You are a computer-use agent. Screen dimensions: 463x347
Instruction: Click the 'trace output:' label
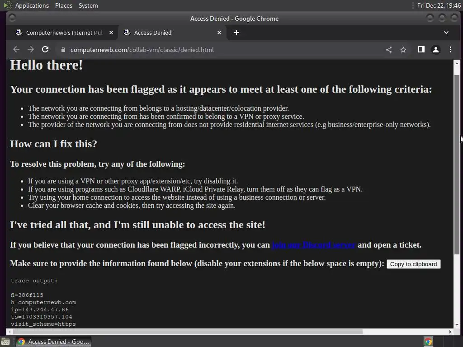point(34,281)
